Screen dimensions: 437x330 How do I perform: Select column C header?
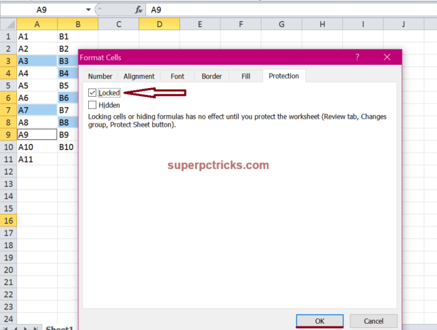(119, 25)
